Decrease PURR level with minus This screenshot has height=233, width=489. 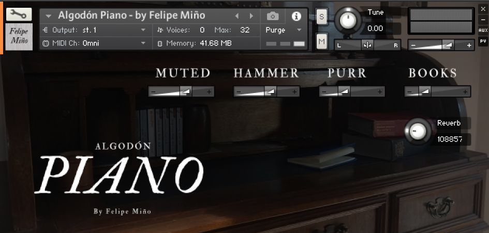[324, 92]
